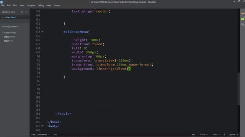Open the File menu
Image resolution: width=245 pixels, height=137 pixels.
click(3, 5)
